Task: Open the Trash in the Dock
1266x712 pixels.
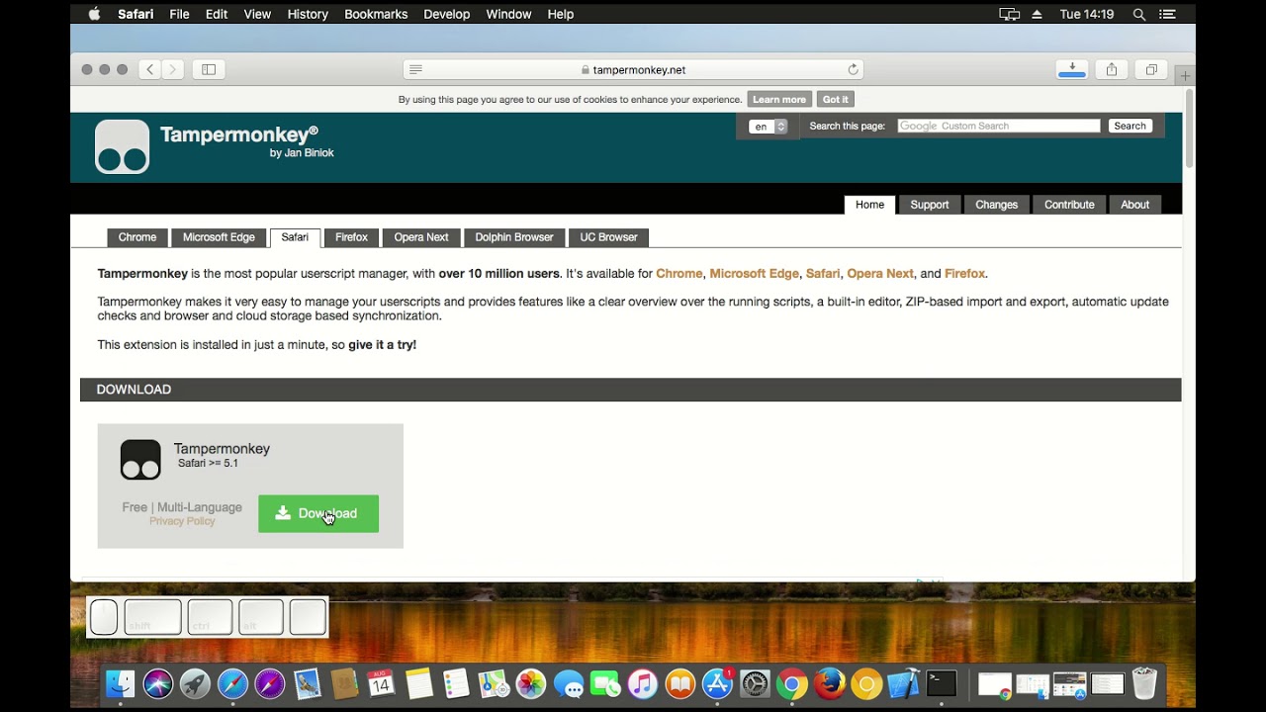Action: 1143,683
